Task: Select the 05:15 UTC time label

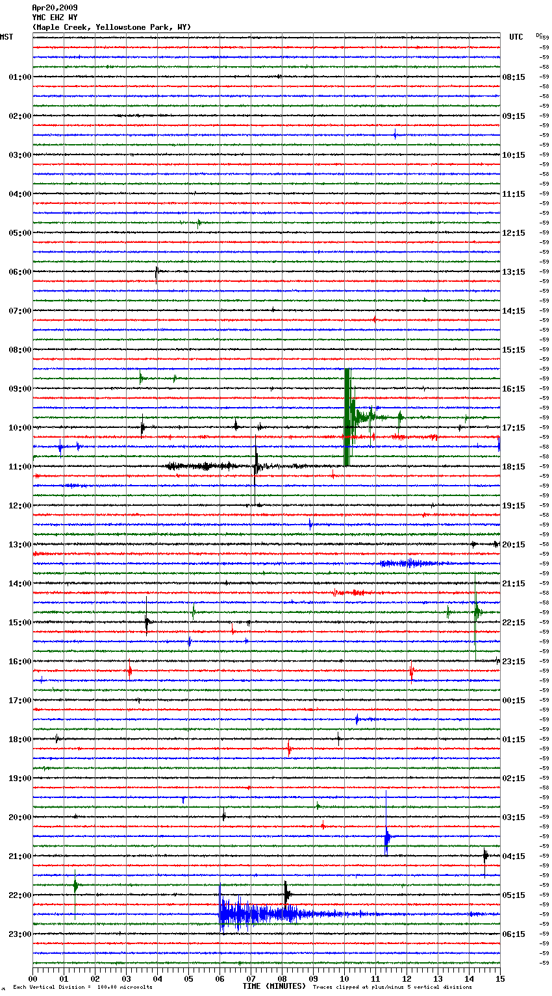Action: pos(514,895)
